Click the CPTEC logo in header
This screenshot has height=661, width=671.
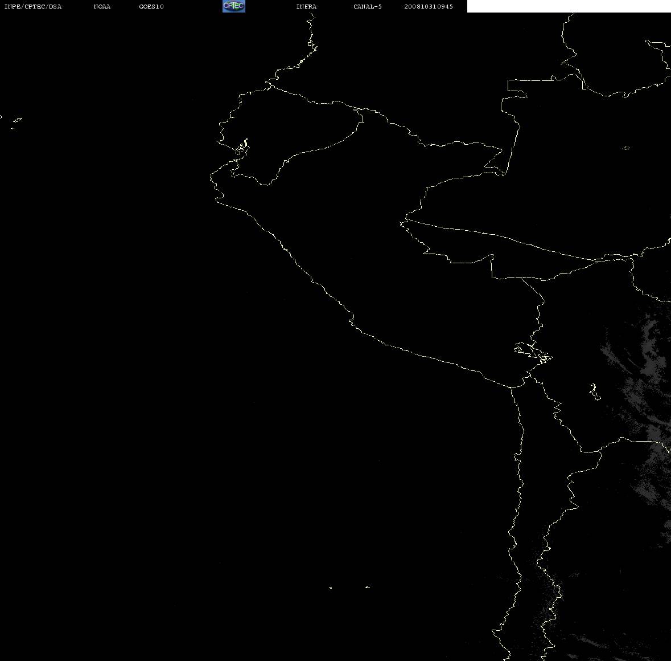pos(234,6)
